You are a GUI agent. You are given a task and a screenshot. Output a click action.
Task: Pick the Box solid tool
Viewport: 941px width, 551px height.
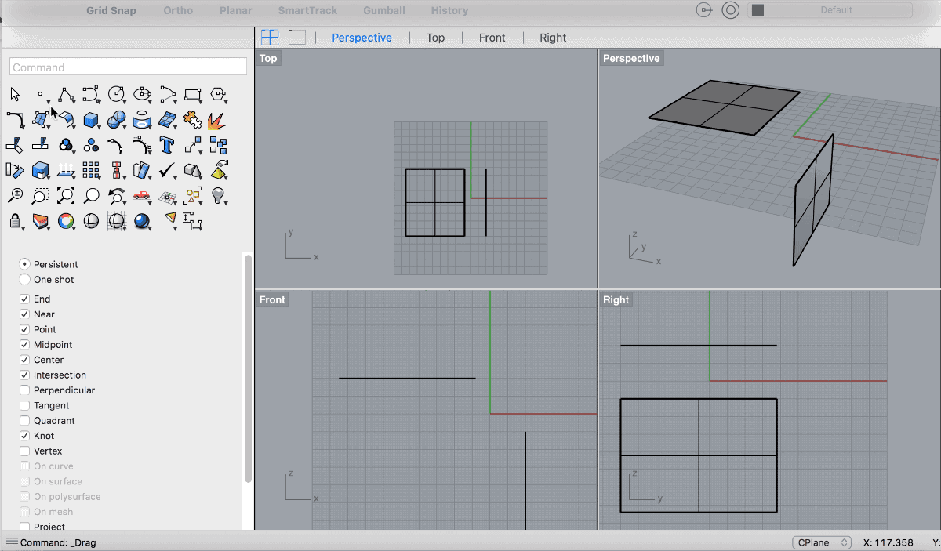coord(91,120)
